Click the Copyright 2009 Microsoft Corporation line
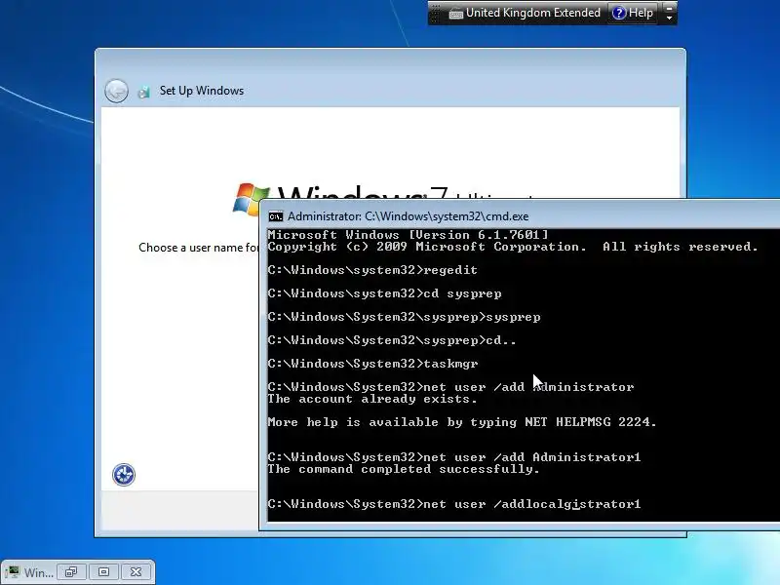Screen dimensions: 780x585 (513, 247)
